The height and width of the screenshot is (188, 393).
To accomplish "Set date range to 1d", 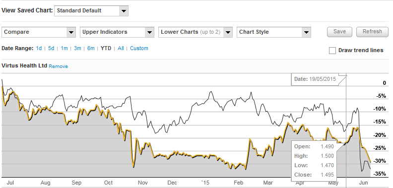I will [x=39, y=48].
